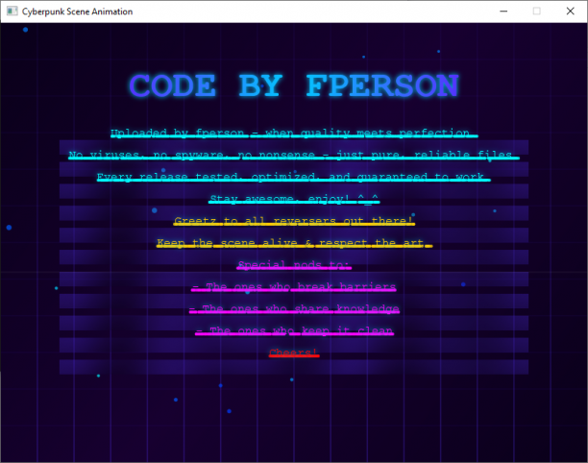
Task: Minimize the Cyberpunk Scene Animation window
Action: [503, 12]
